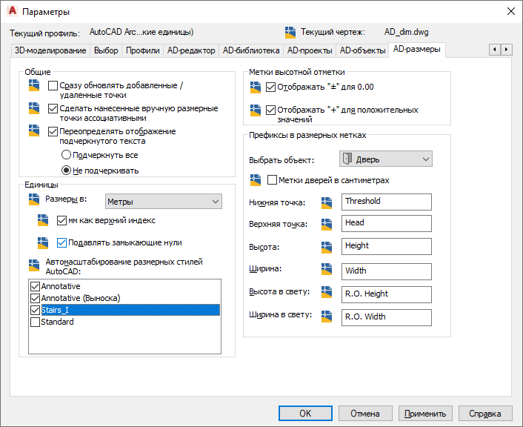Image resolution: width=523 pixels, height=427 pixels.
Task: Enable 'Сразу обновлять добавленные / удаленные точки' checkbox
Action: pyautogui.click(x=53, y=86)
